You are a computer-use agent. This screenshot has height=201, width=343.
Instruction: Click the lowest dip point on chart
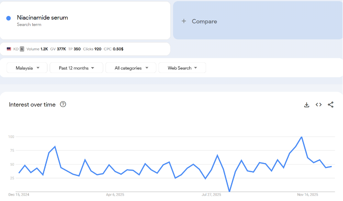pos(230,192)
